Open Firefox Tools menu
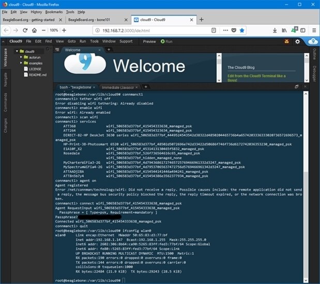 70,12
